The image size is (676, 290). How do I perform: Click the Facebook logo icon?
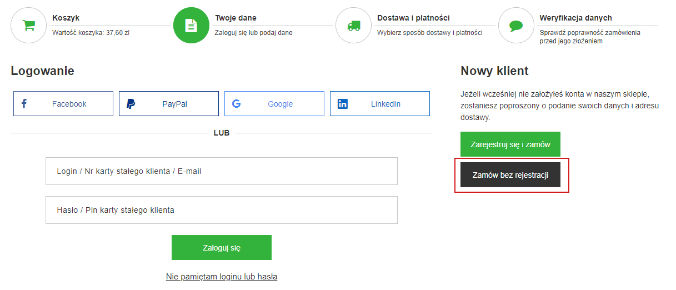pyautogui.click(x=24, y=103)
